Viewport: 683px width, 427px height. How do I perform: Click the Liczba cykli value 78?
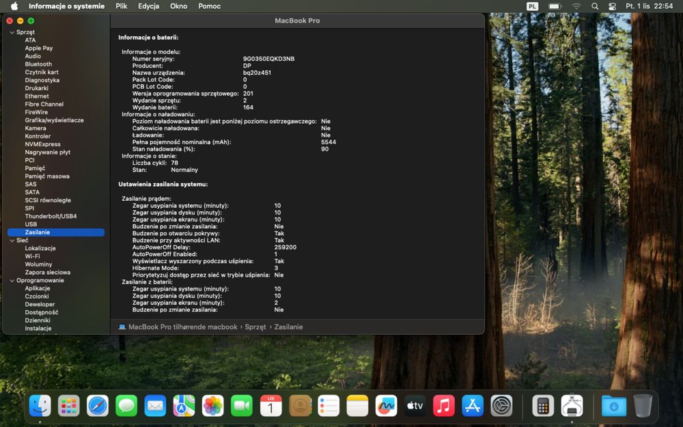175,163
